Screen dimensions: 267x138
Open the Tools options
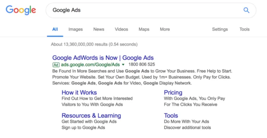pyautogui.click(x=245, y=29)
